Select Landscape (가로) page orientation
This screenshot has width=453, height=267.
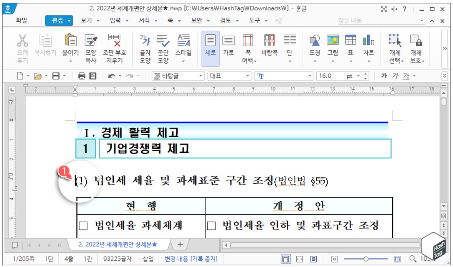[x=228, y=41]
